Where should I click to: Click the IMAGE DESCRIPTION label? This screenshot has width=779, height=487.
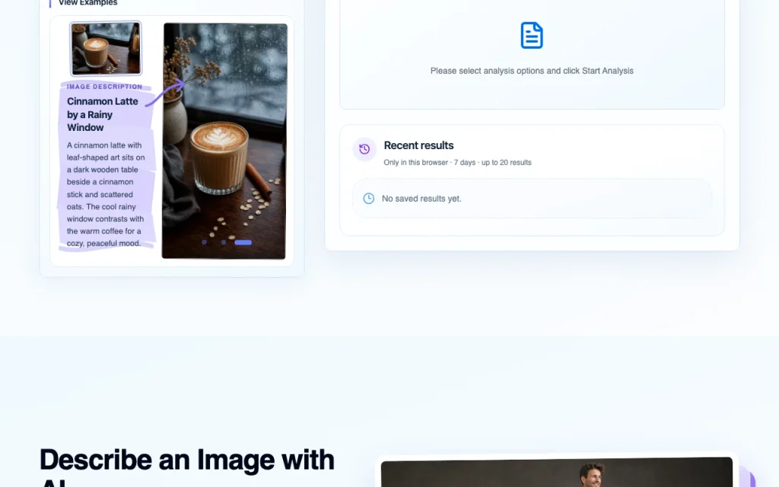(104, 87)
